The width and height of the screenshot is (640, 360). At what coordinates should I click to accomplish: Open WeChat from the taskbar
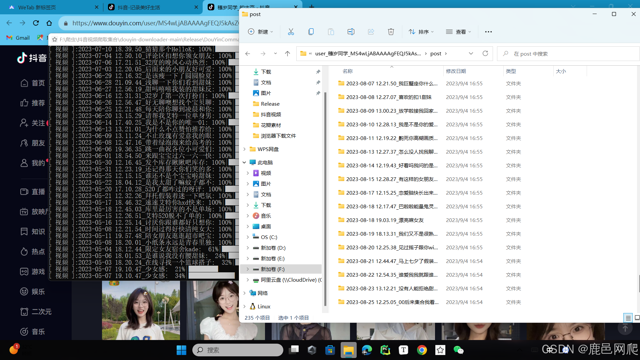click(x=458, y=350)
